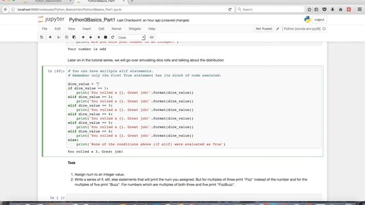Open the bookmarks library icon

point(317,10)
